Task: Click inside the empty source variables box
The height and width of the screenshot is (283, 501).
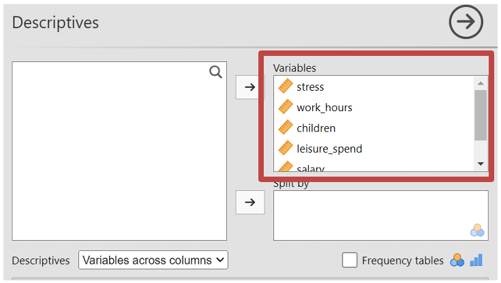Action: tap(119, 157)
